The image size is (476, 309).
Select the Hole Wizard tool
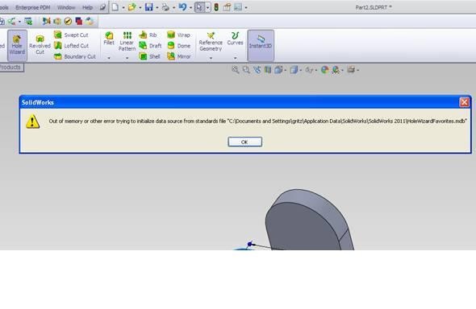17,46
